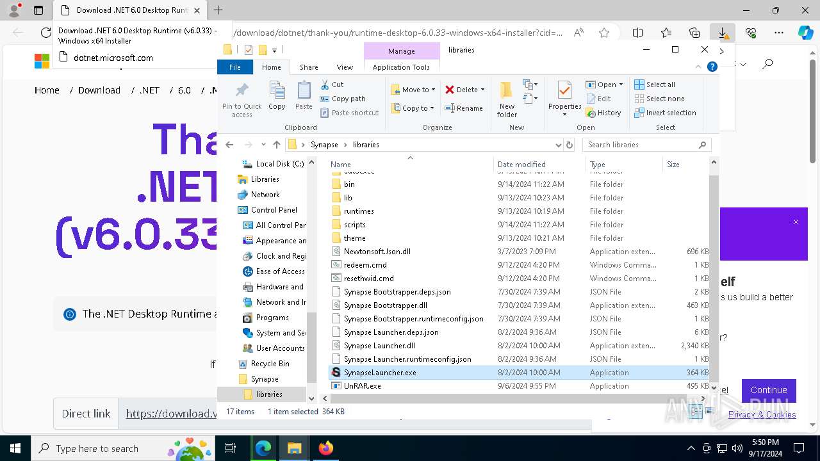Screen dimensions: 820x461
Task: Open Edge Settings and more menu
Action: pyautogui.click(x=779, y=33)
